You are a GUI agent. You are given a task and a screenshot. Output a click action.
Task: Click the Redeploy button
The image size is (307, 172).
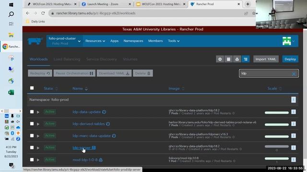click(40, 73)
